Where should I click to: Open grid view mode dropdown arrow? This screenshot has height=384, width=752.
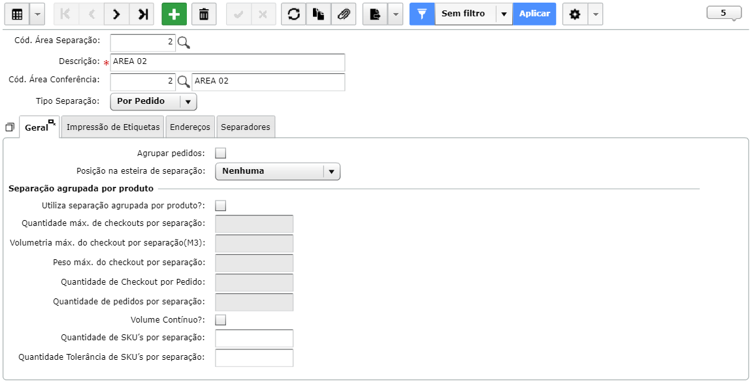point(37,14)
